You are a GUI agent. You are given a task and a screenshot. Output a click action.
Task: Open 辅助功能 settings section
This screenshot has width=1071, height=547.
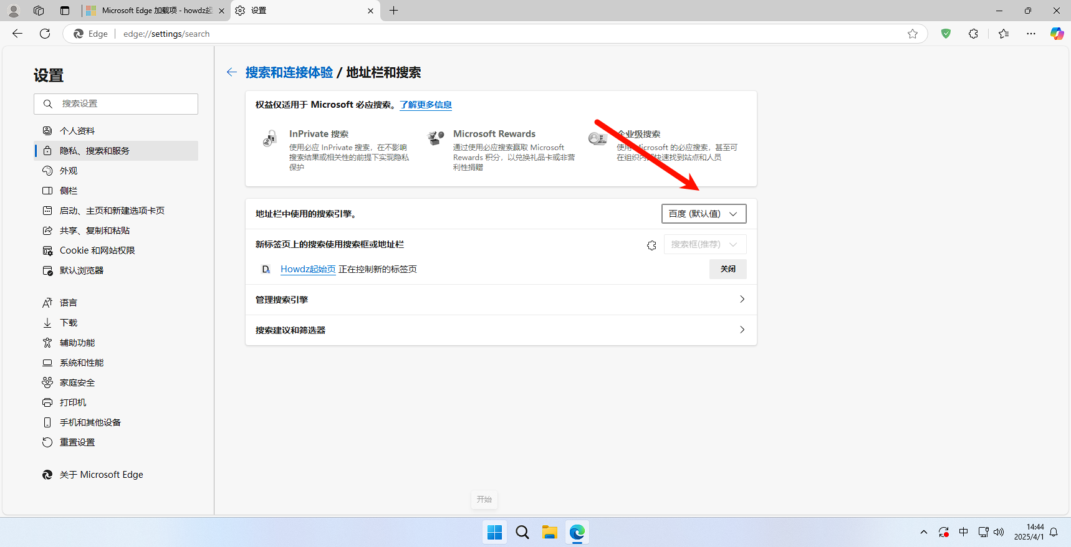click(116, 343)
